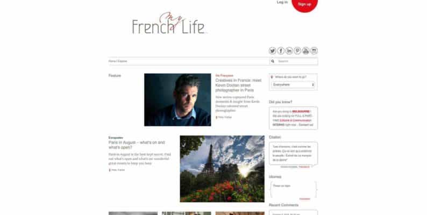Open the Pinterest social icon
This screenshot has width=427, height=215.
click(x=297, y=51)
